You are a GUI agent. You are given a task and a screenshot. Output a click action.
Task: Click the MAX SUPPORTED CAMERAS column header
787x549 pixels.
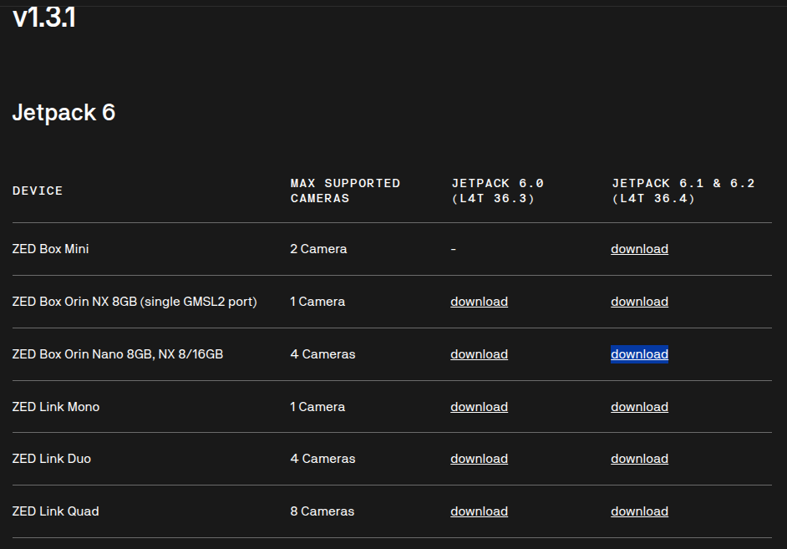click(x=345, y=191)
